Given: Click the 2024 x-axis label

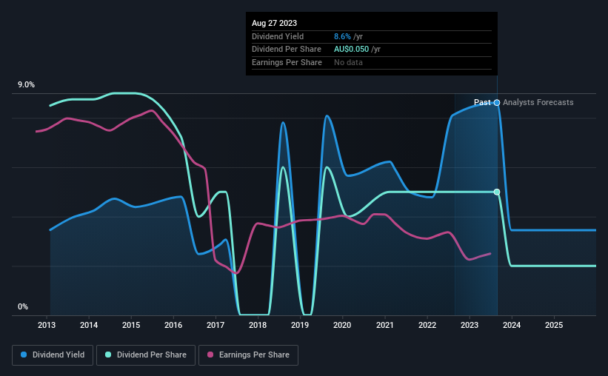Looking at the screenshot, I should [512, 325].
